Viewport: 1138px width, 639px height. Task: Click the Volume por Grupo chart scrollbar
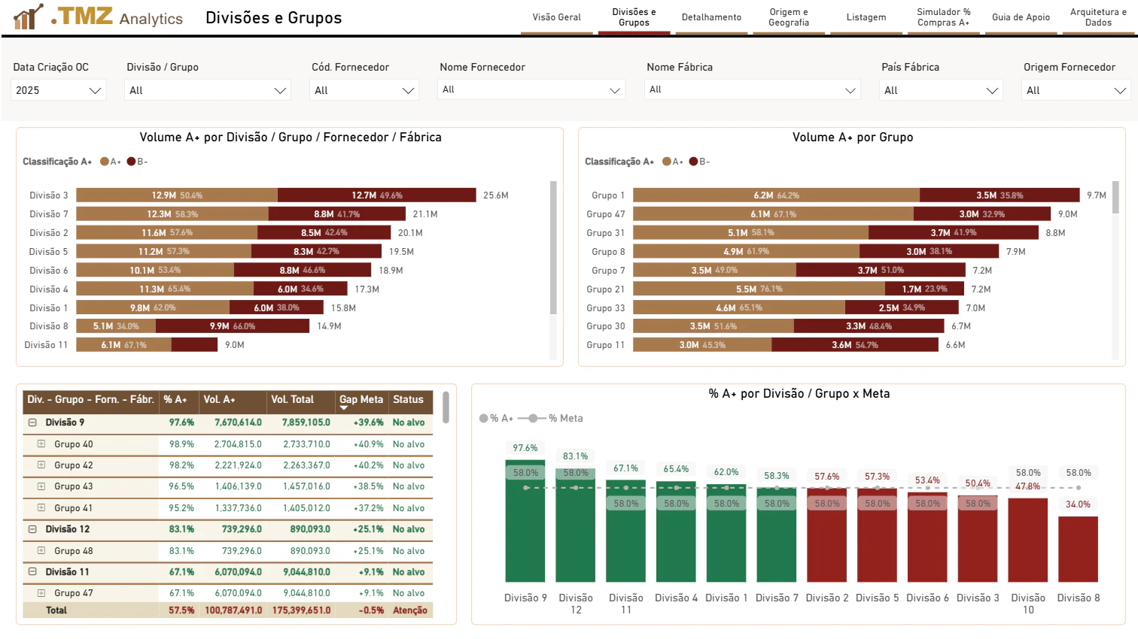click(1115, 197)
